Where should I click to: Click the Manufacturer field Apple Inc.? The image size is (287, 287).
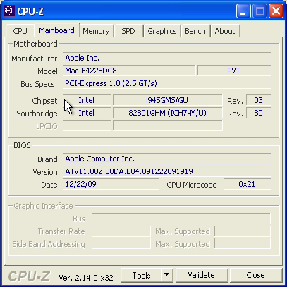[167, 58]
